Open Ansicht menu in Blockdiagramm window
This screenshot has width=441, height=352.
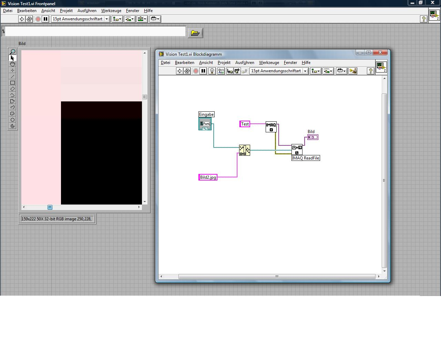pyautogui.click(x=206, y=63)
